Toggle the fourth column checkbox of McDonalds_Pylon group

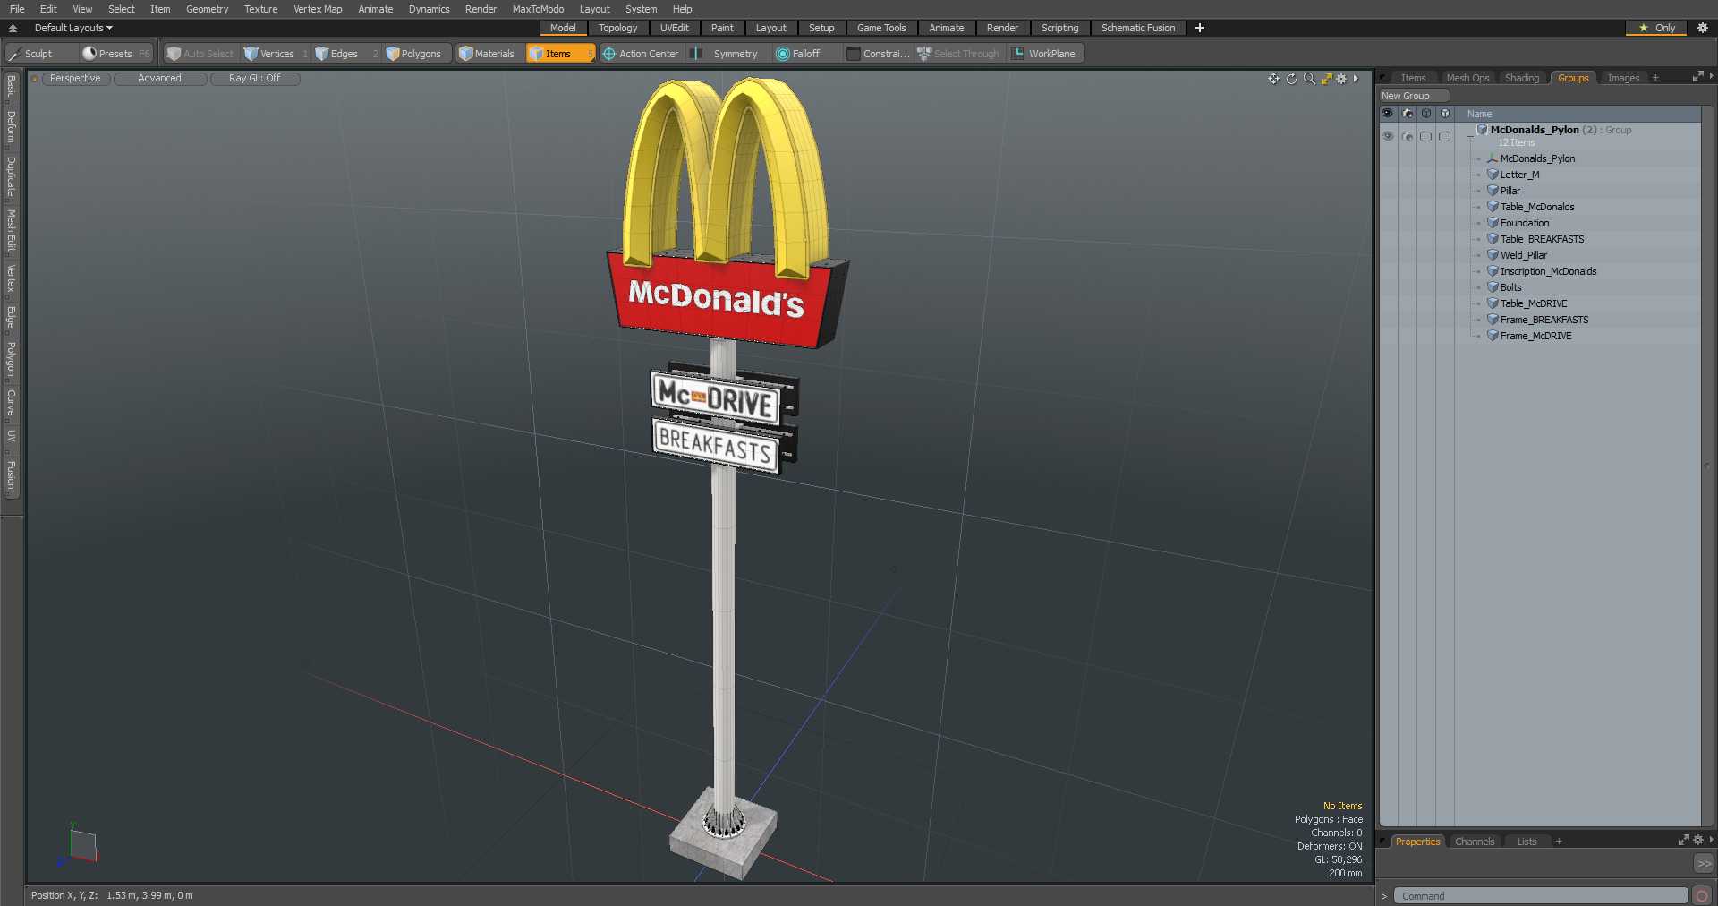1444,136
